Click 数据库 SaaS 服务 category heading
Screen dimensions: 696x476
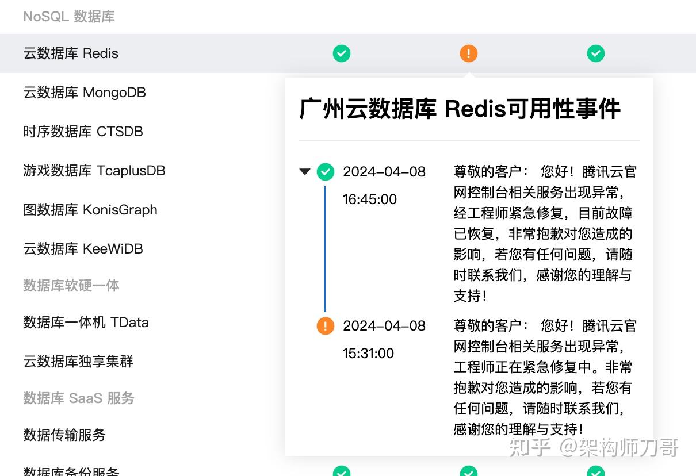[x=79, y=398]
